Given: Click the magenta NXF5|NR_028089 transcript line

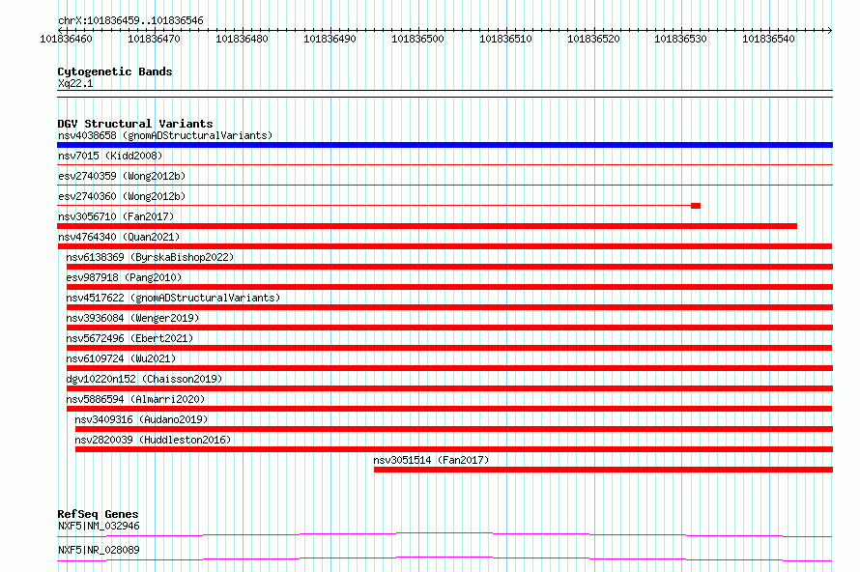Looking at the screenshot, I should pos(444,558).
